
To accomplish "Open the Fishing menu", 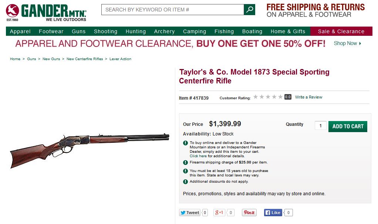I will tap(224, 31).
